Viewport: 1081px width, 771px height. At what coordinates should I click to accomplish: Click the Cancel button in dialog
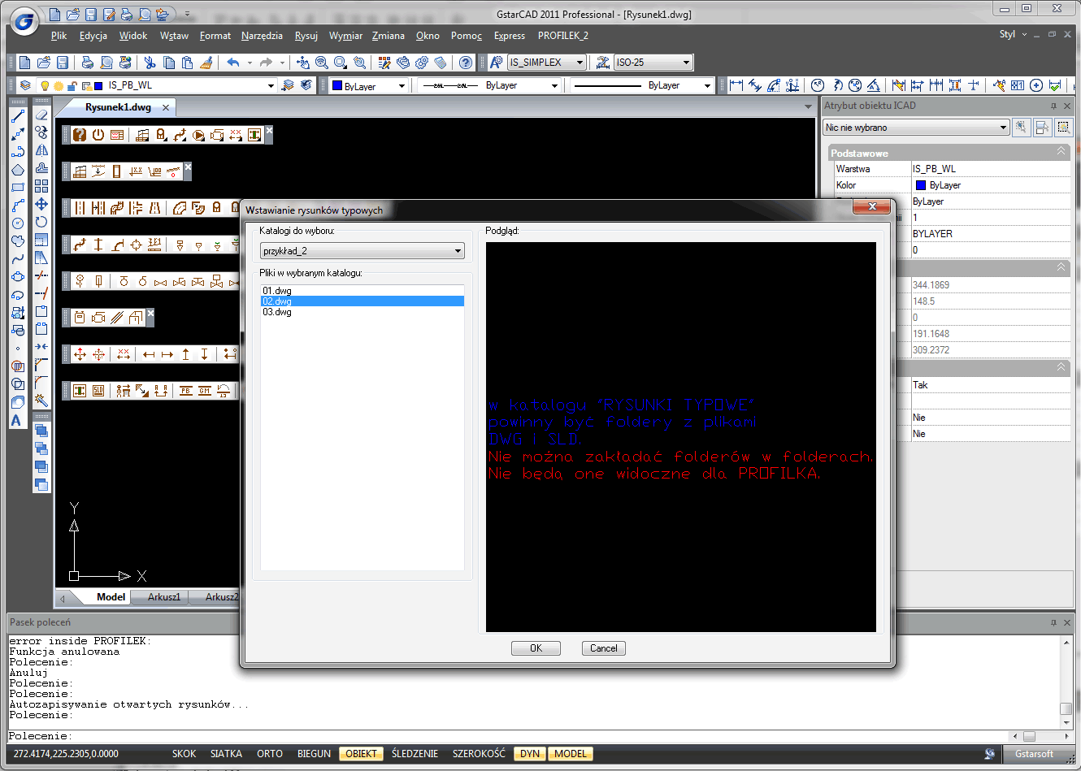tap(604, 648)
